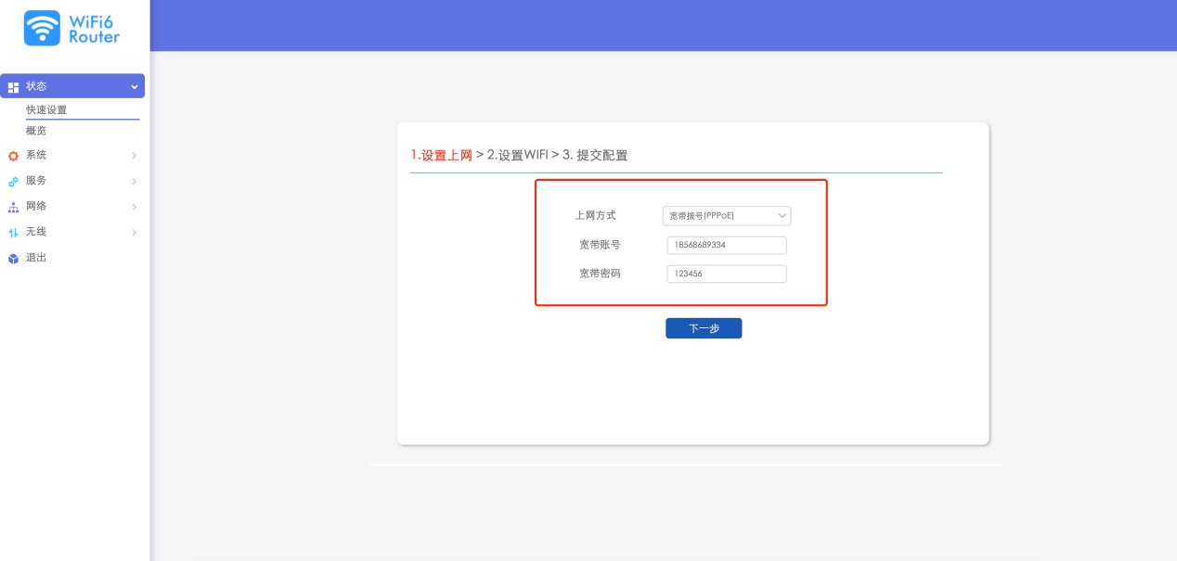The image size is (1177, 561).
Task: Expand the 无线 submenu arrow
Action: tap(135, 233)
